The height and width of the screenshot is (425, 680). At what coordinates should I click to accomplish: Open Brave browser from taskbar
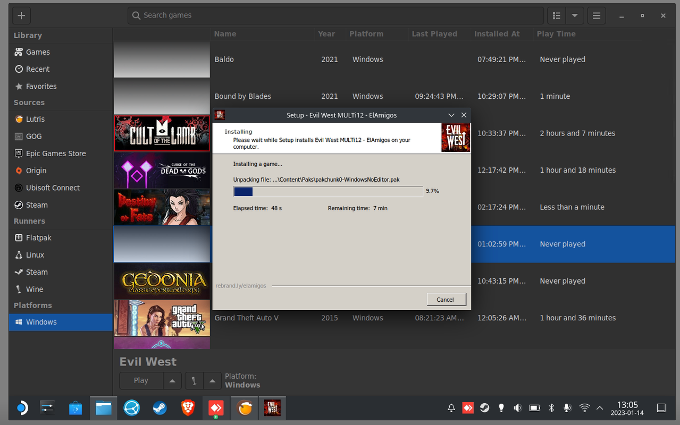point(188,408)
